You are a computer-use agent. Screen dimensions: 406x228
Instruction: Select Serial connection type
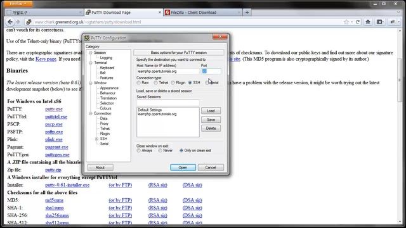[x=207, y=83]
